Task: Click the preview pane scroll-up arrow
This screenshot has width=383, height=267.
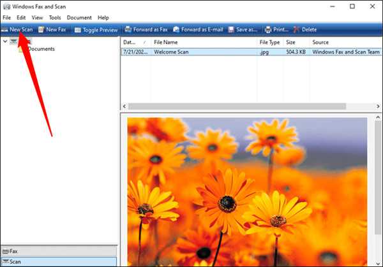Action: point(378,117)
